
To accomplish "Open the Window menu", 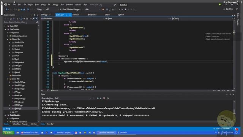I will coord(78,5).
